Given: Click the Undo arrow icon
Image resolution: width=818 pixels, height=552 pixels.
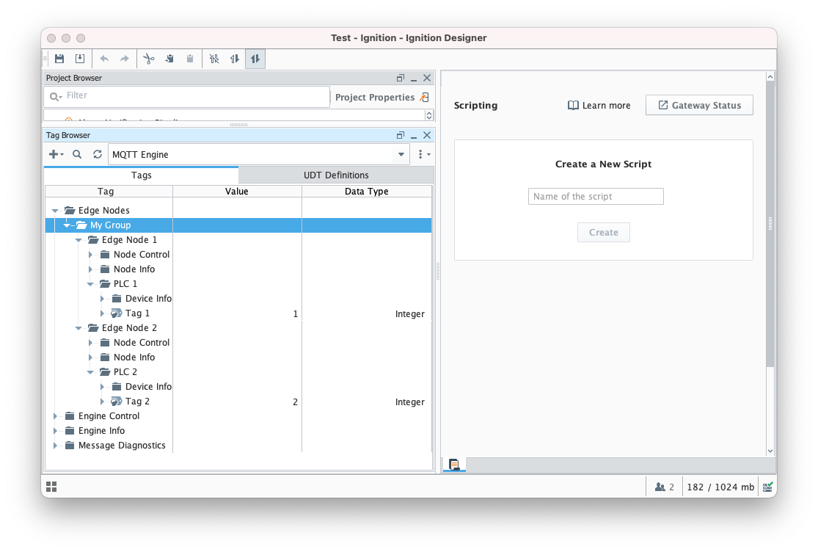Looking at the screenshot, I should pos(104,59).
